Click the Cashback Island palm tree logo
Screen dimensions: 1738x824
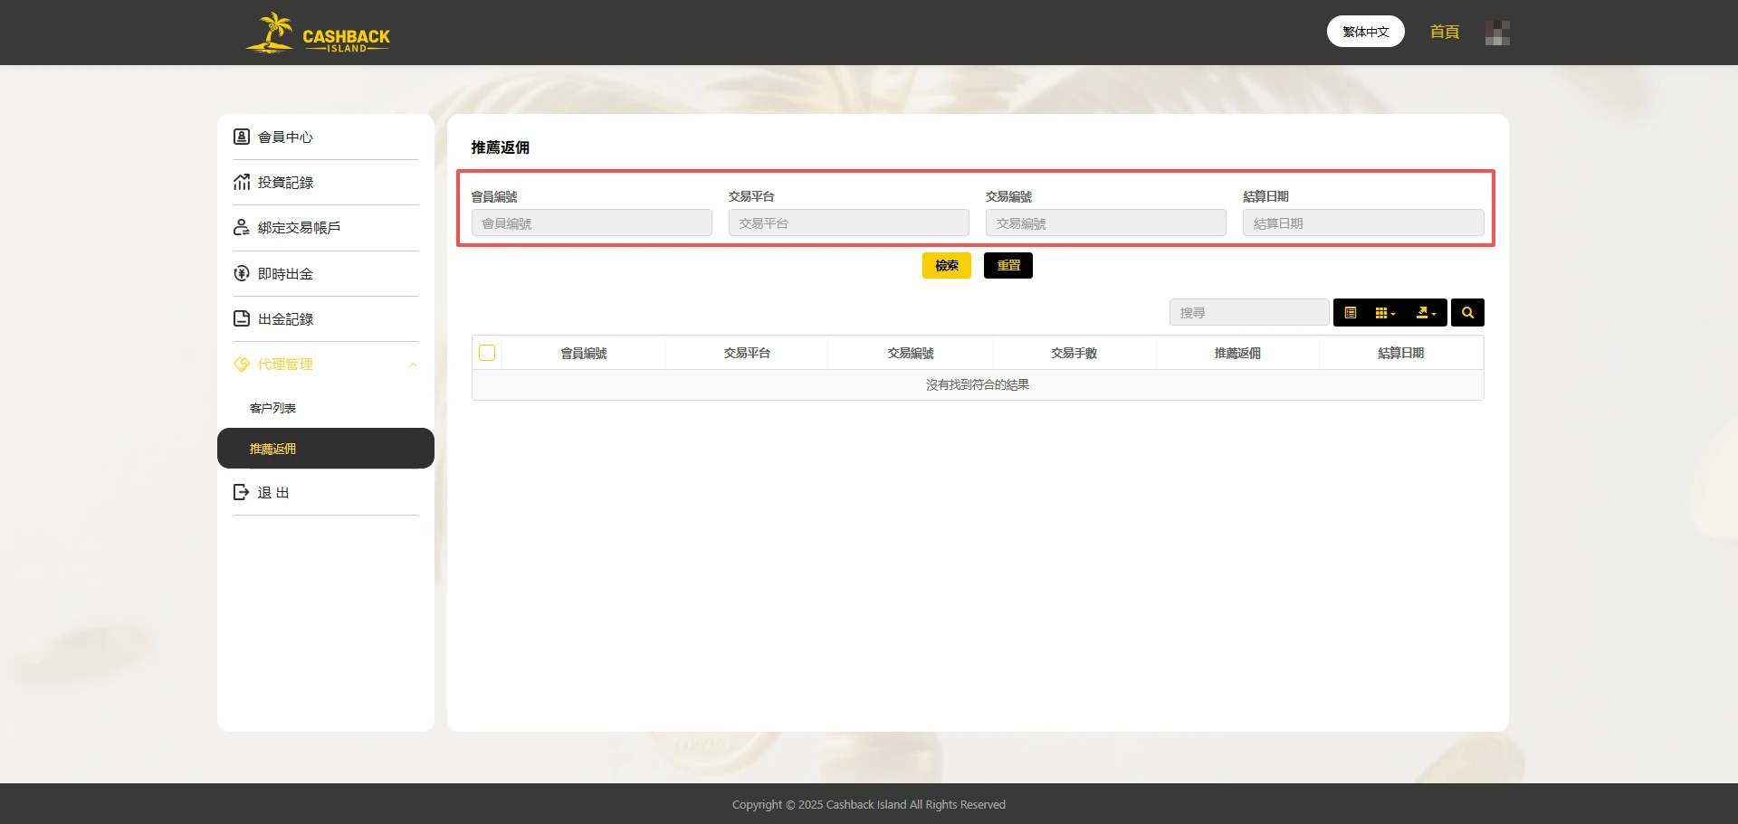click(270, 32)
